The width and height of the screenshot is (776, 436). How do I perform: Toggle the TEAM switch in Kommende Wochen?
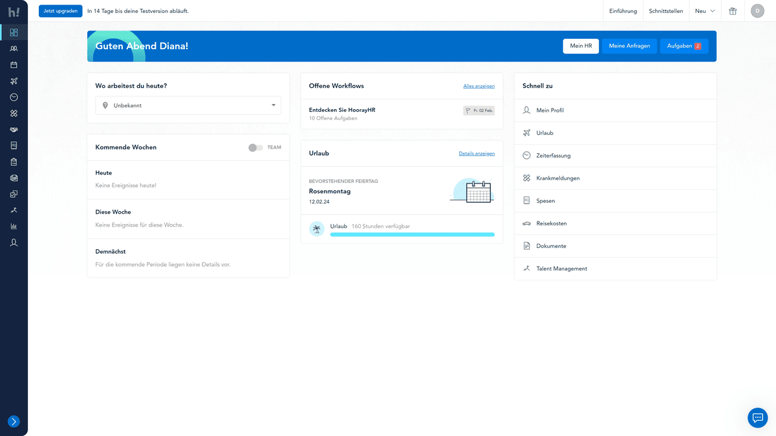click(x=255, y=147)
